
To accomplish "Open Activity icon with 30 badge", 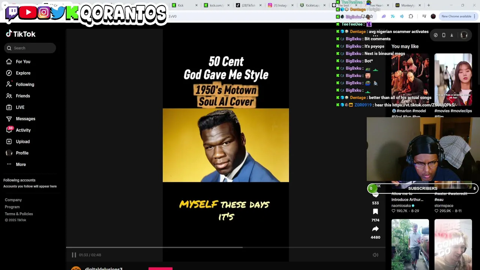I will [x=9, y=130].
